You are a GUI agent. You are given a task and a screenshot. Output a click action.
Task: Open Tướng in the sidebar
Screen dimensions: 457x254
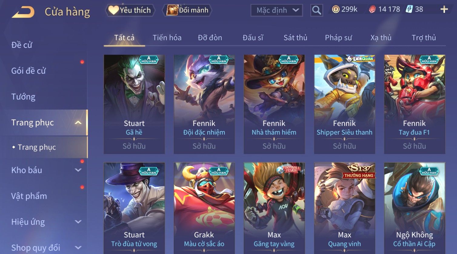(x=23, y=97)
